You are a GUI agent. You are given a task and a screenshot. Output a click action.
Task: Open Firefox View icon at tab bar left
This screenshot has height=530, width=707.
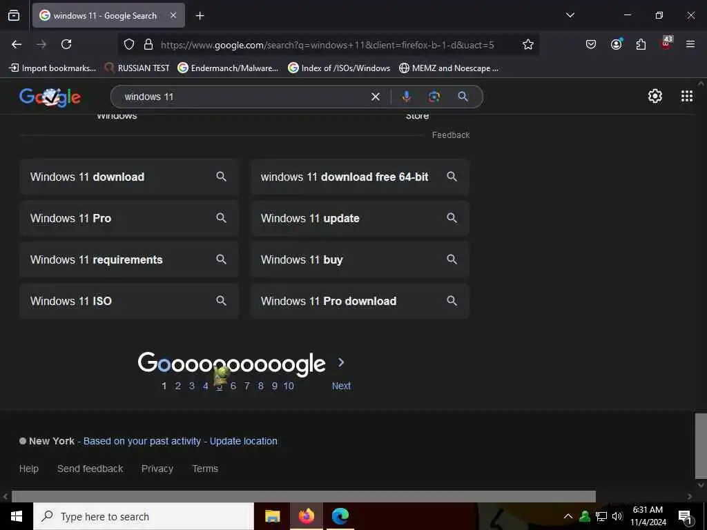pyautogui.click(x=14, y=15)
